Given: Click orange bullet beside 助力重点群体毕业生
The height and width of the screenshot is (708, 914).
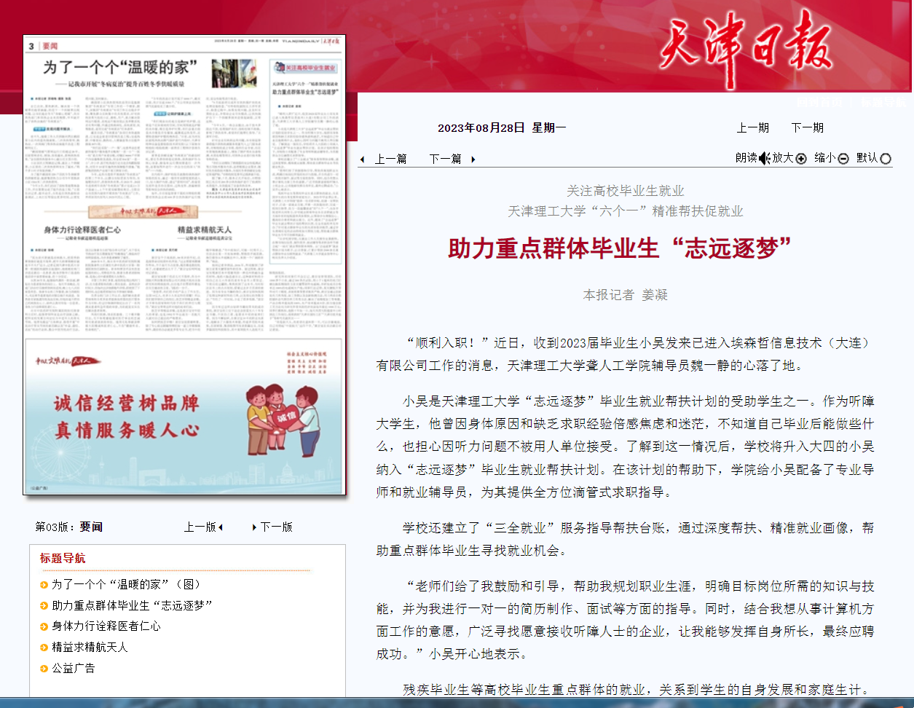Looking at the screenshot, I should click(x=44, y=606).
